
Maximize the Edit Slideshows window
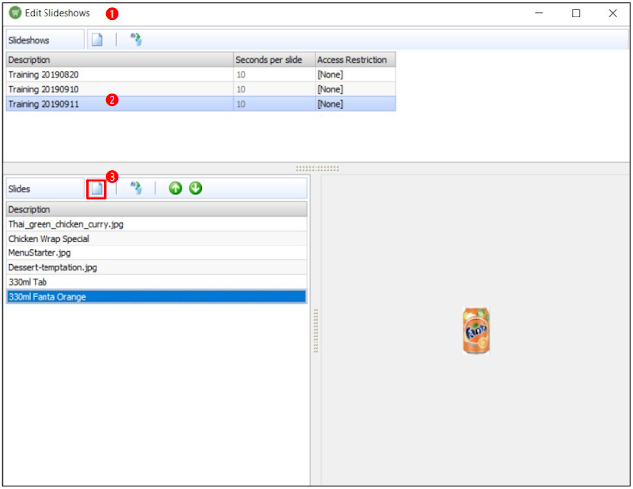[x=576, y=13]
